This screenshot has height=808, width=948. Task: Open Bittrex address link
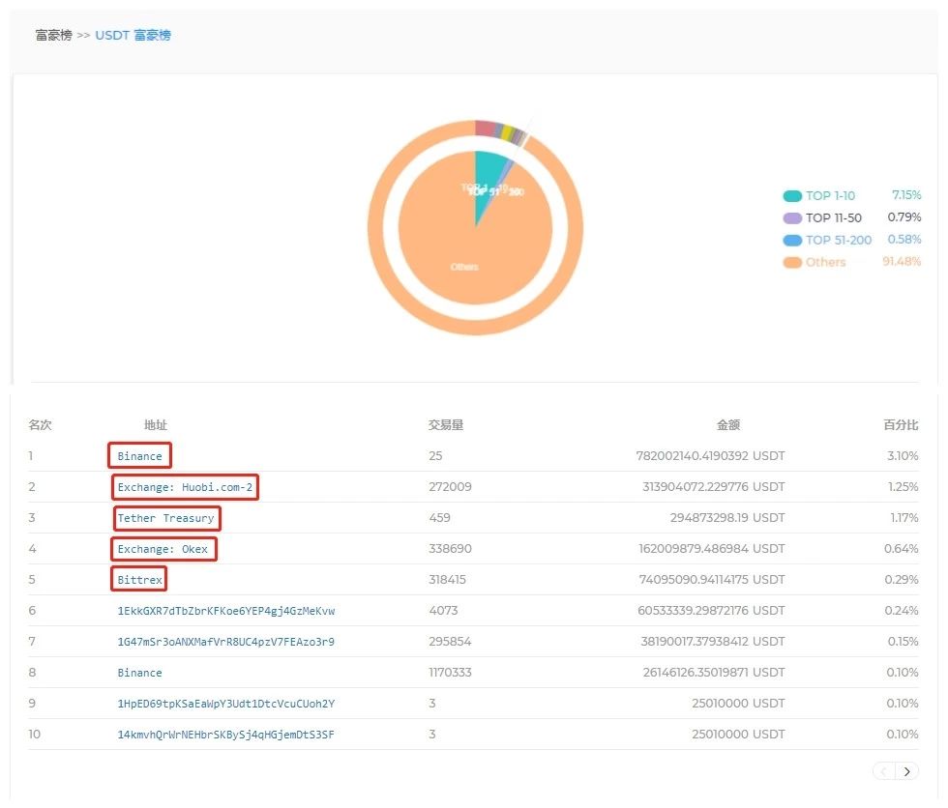pos(139,580)
